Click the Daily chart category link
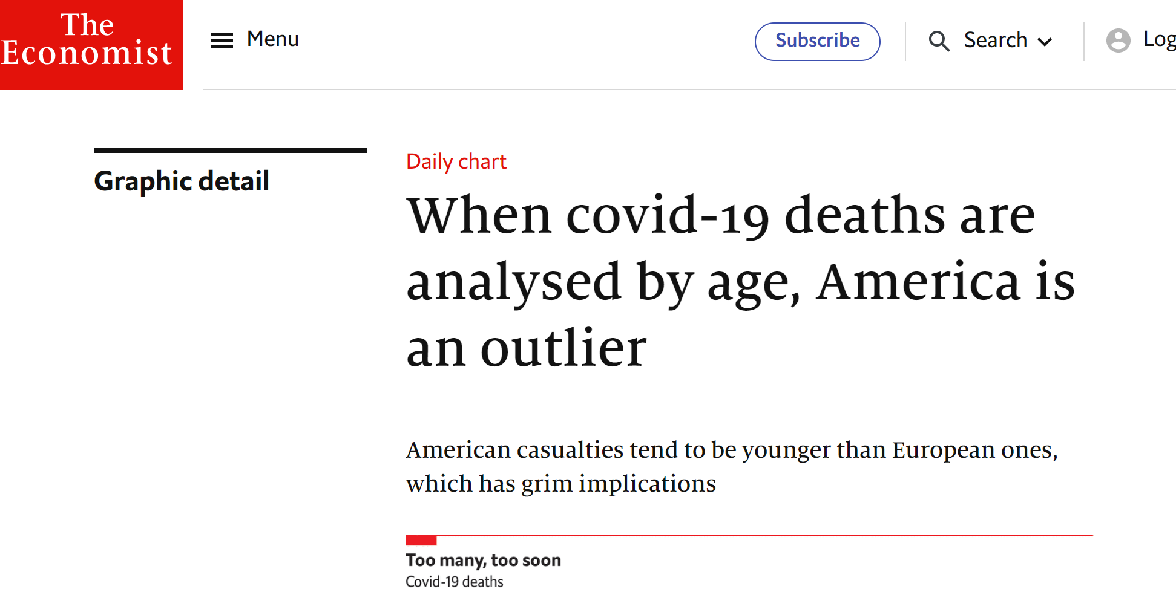The height and width of the screenshot is (595, 1176). (x=456, y=161)
